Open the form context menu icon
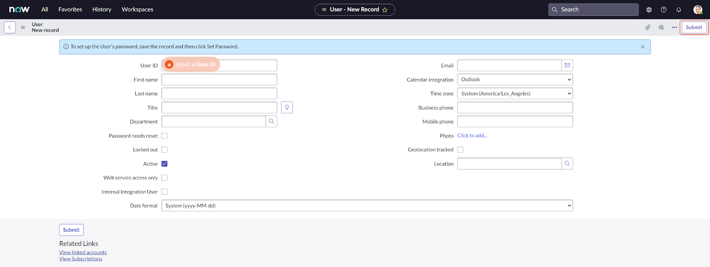710x267 pixels. (23, 27)
